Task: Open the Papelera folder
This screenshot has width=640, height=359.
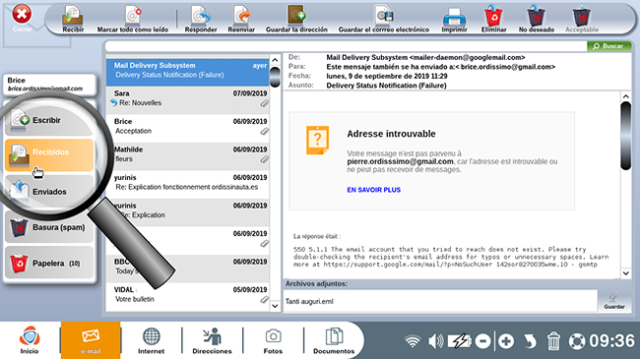Action: (x=49, y=264)
